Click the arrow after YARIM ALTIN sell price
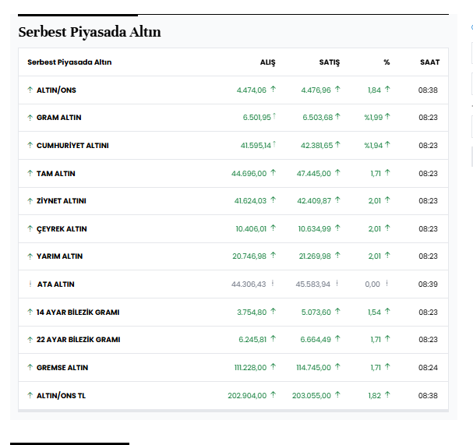Screen dimensions: 473x445 pyautogui.click(x=337, y=256)
